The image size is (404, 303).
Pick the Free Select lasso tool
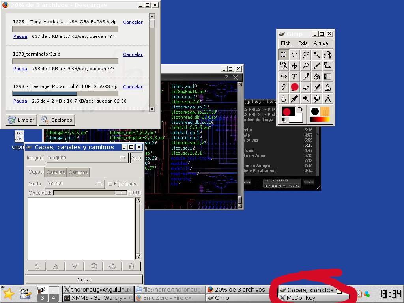306,54
